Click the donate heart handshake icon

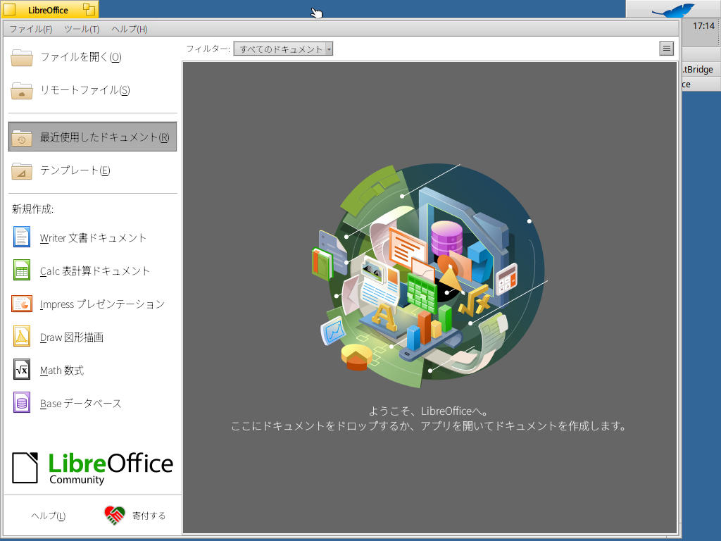point(115,515)
